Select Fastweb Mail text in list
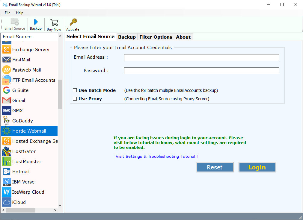Screen dimensions: 303x220 pos(27,70)
